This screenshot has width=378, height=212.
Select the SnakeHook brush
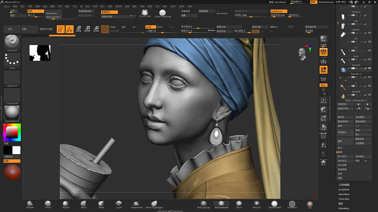[137, 204]
